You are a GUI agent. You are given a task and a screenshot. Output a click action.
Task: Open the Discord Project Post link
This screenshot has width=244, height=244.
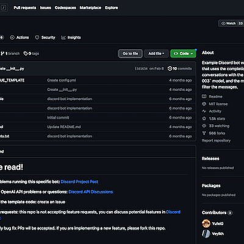79,182
